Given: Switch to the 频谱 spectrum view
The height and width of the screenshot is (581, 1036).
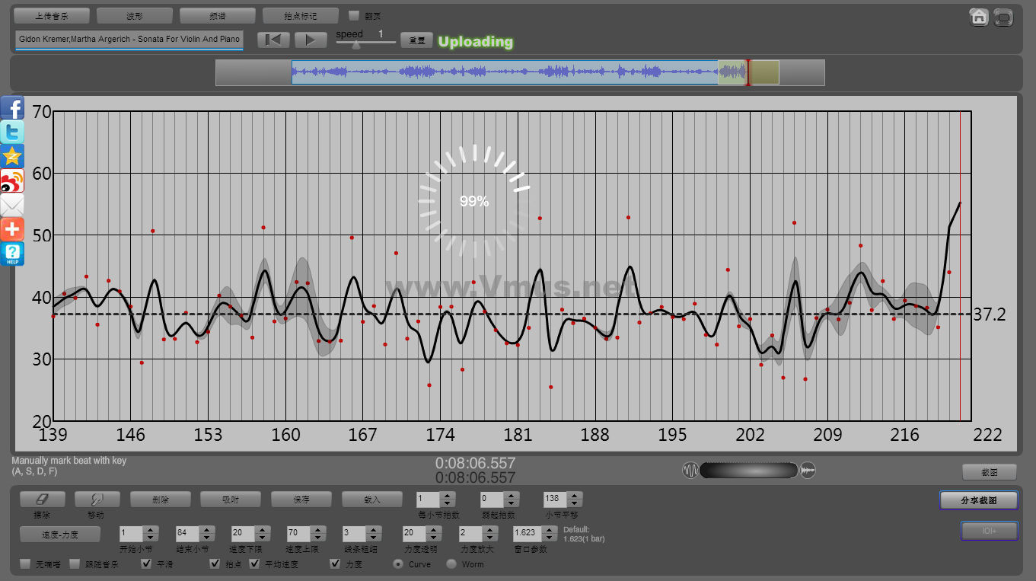Looking at the screenshot, I should pyautogui.click(x=218, y=15).
